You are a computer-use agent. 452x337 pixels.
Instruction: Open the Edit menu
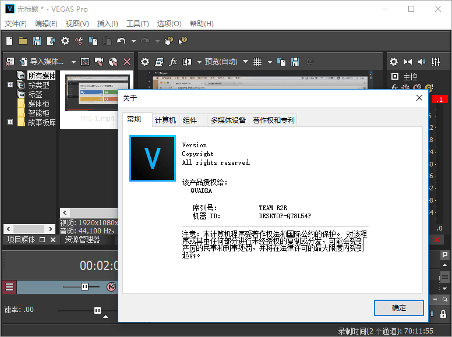click(46, 24)
